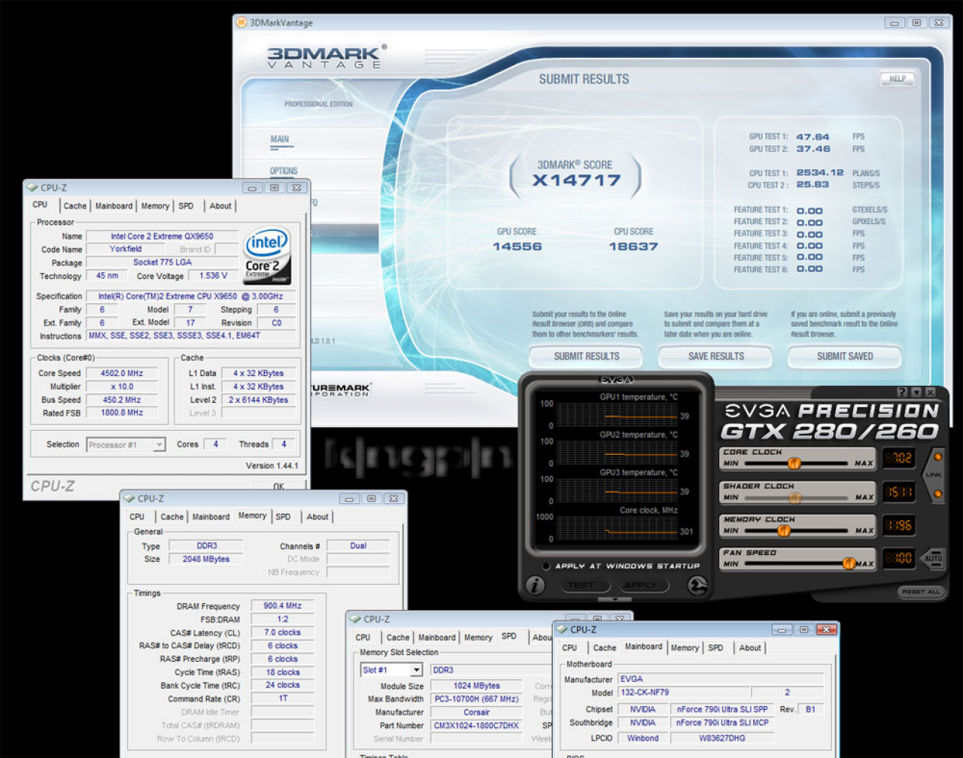963x758 pixels.
Task: Toggle Apply at Windows Startup option
Action: [x=548, y=566]
